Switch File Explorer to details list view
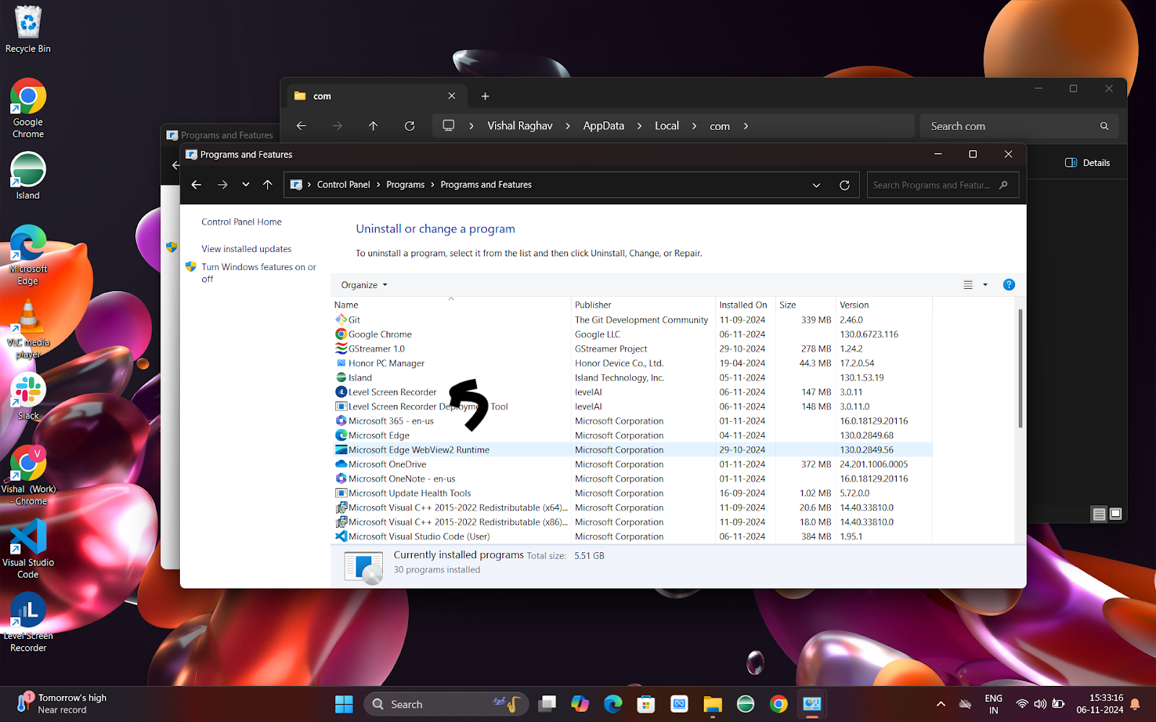1156x722 pixels. click(x=1099, y=513)
